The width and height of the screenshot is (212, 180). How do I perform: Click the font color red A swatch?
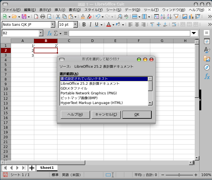coord(109,24)
